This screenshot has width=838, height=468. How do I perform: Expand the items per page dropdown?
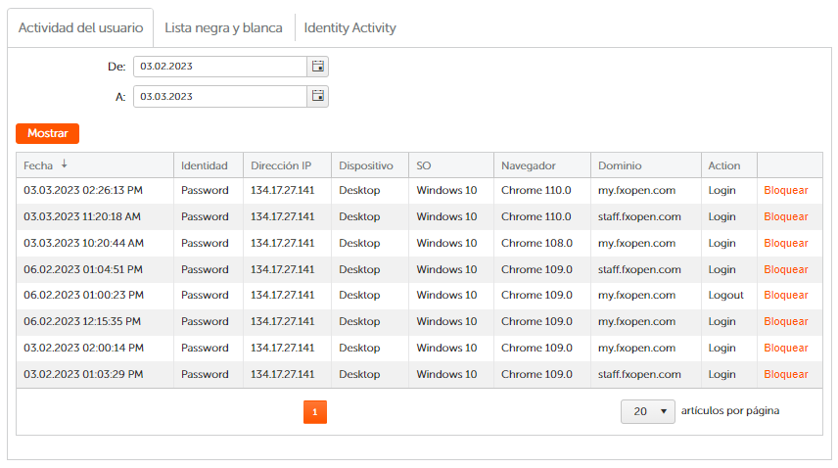click(647, 411)
